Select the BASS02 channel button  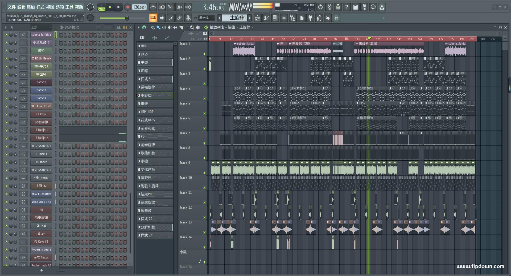click(x=41, y=90)
